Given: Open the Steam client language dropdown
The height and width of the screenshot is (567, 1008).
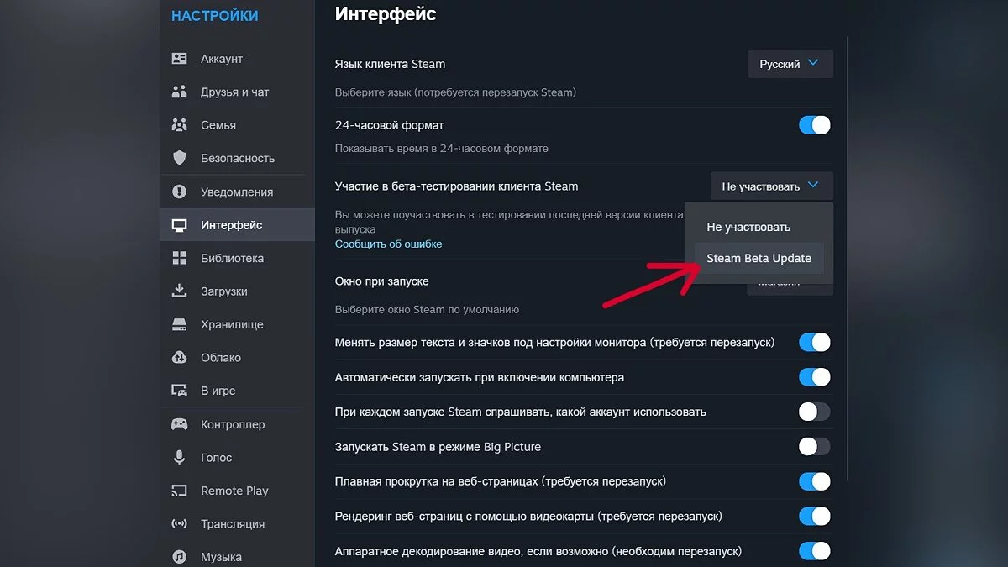Looking at the screenshot, I should tap(790, 64).
